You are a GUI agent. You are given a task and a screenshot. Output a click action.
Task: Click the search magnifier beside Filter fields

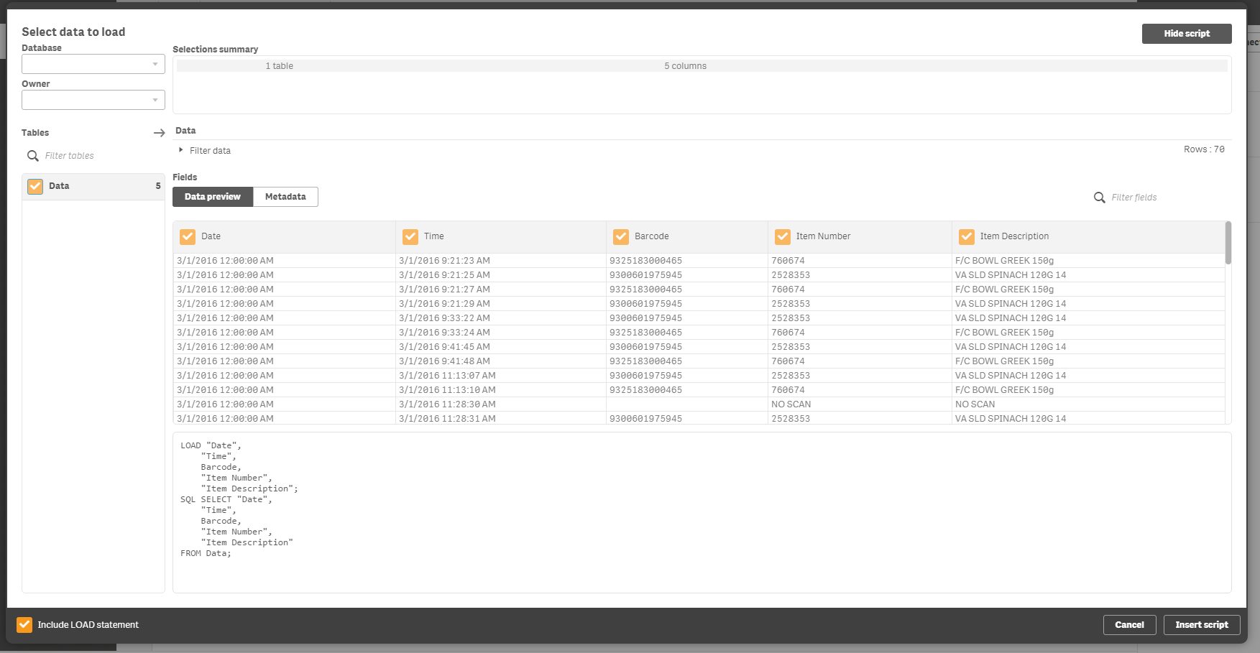[1100, 197]
